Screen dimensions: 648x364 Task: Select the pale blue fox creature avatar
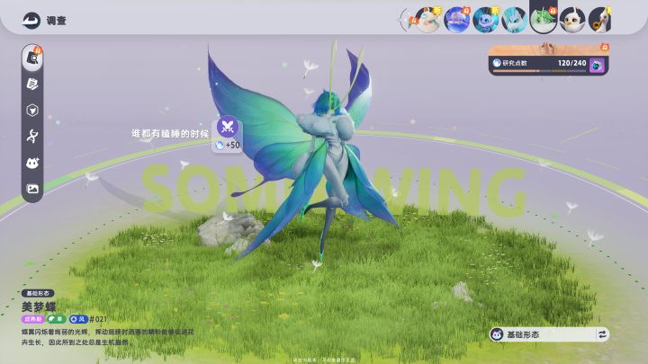515,20
